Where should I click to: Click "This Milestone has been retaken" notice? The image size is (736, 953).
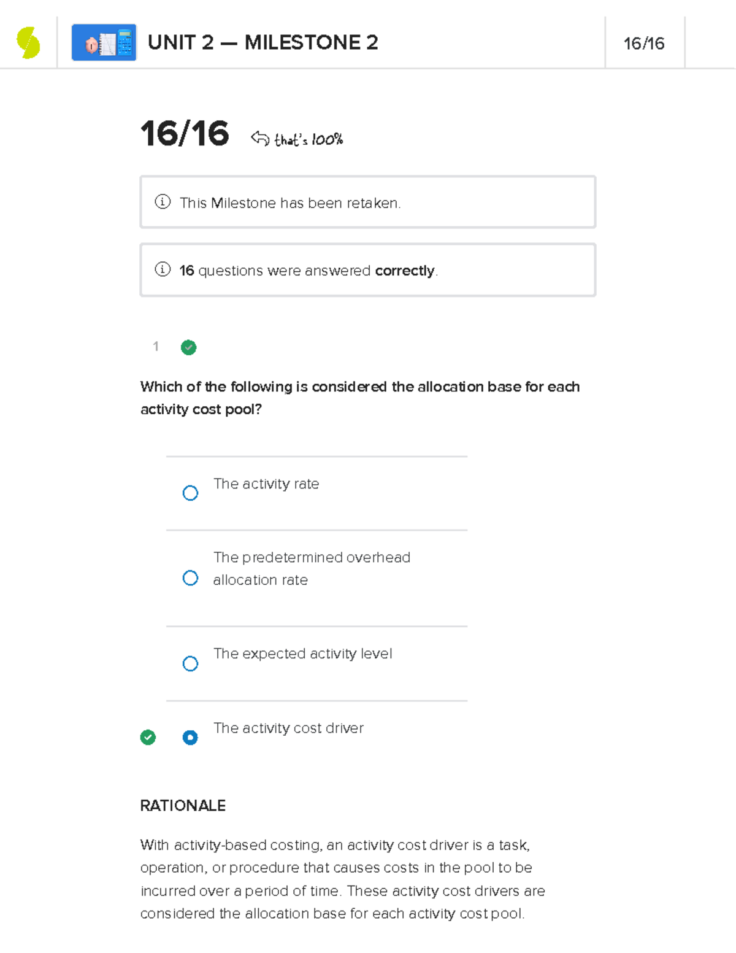coord(290,203)
